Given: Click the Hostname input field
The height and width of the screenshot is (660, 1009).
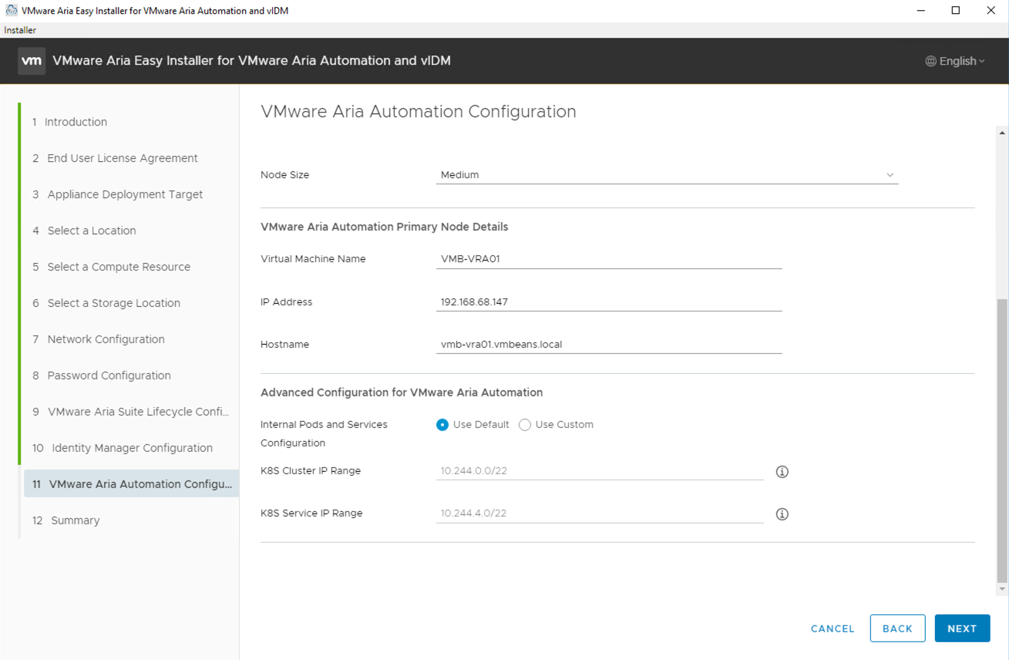Looking at the screenshot, I should coord(609,345).
